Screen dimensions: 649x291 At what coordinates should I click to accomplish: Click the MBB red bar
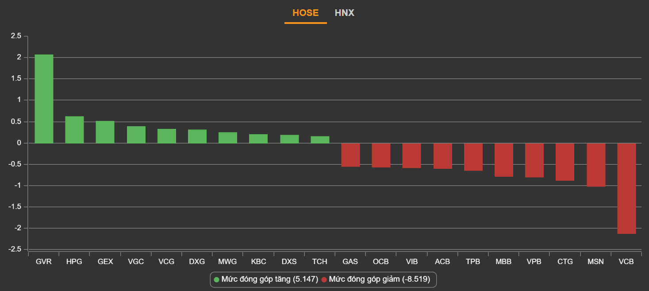pos(504,160)
